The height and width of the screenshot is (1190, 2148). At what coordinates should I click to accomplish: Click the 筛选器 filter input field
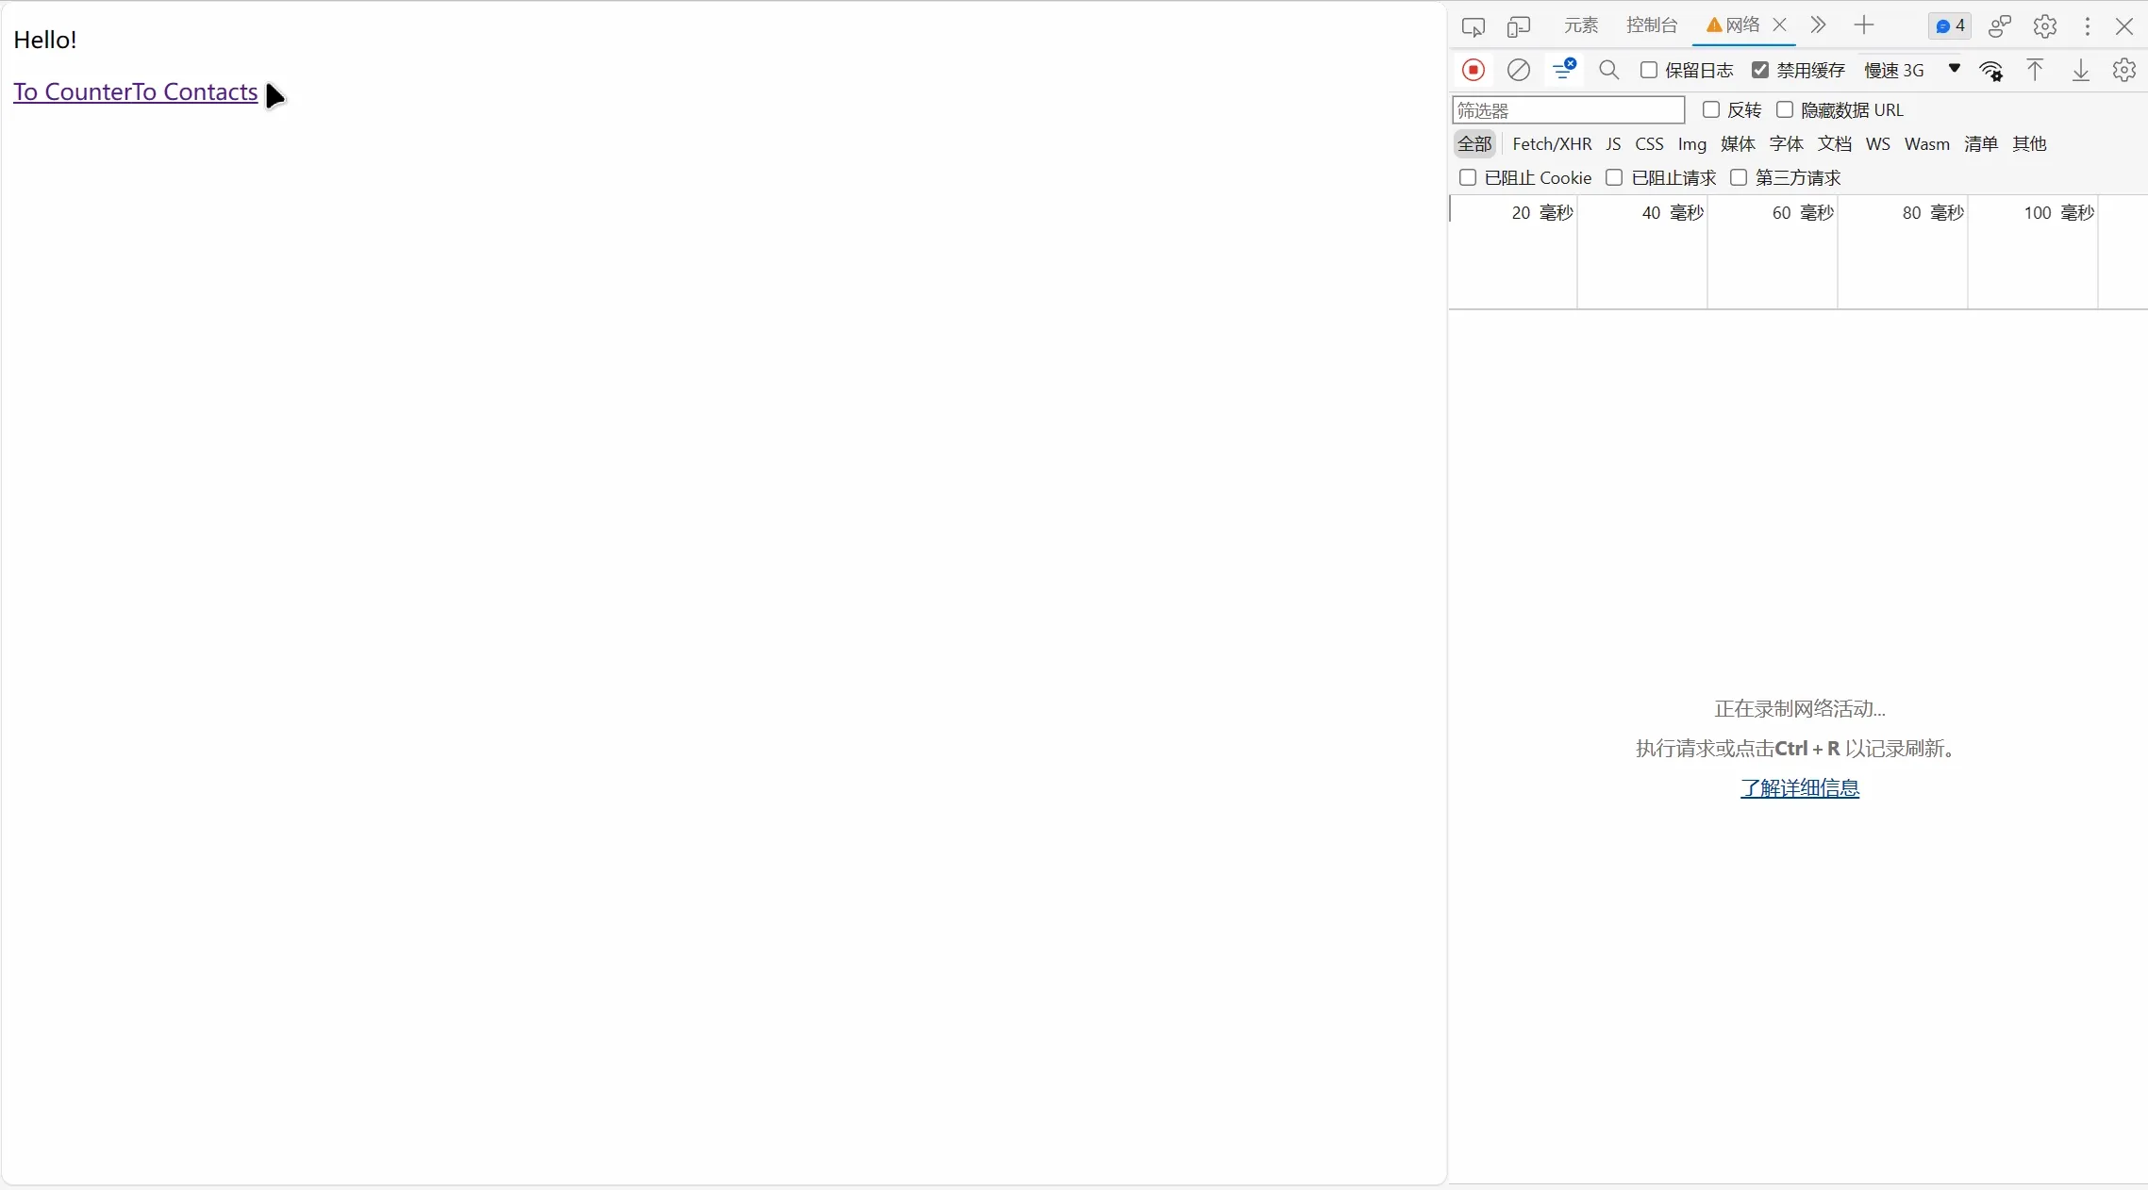[x=1568, y=110]
